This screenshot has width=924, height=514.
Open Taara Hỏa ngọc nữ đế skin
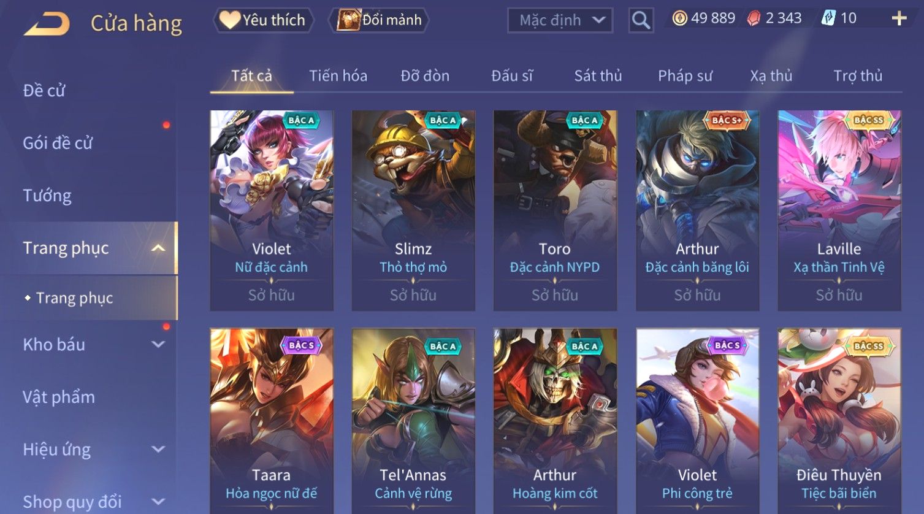tap(272, 421)
